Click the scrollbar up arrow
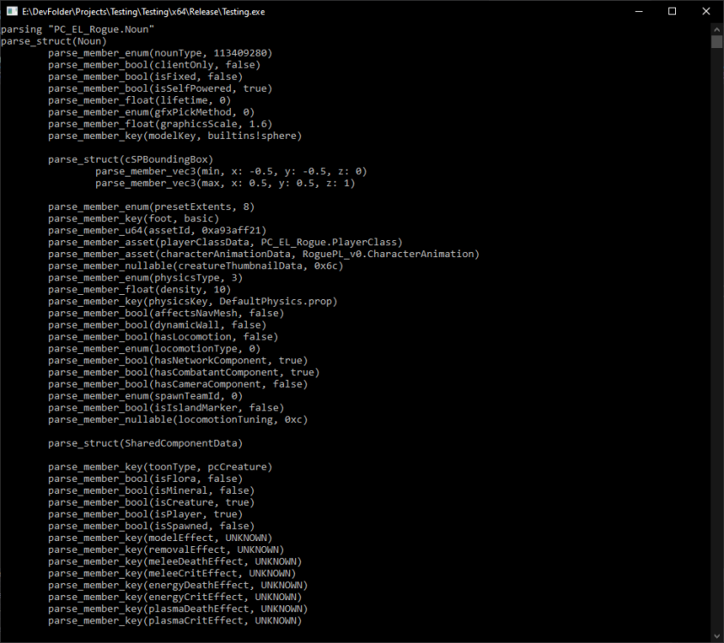 coord(716,28)
